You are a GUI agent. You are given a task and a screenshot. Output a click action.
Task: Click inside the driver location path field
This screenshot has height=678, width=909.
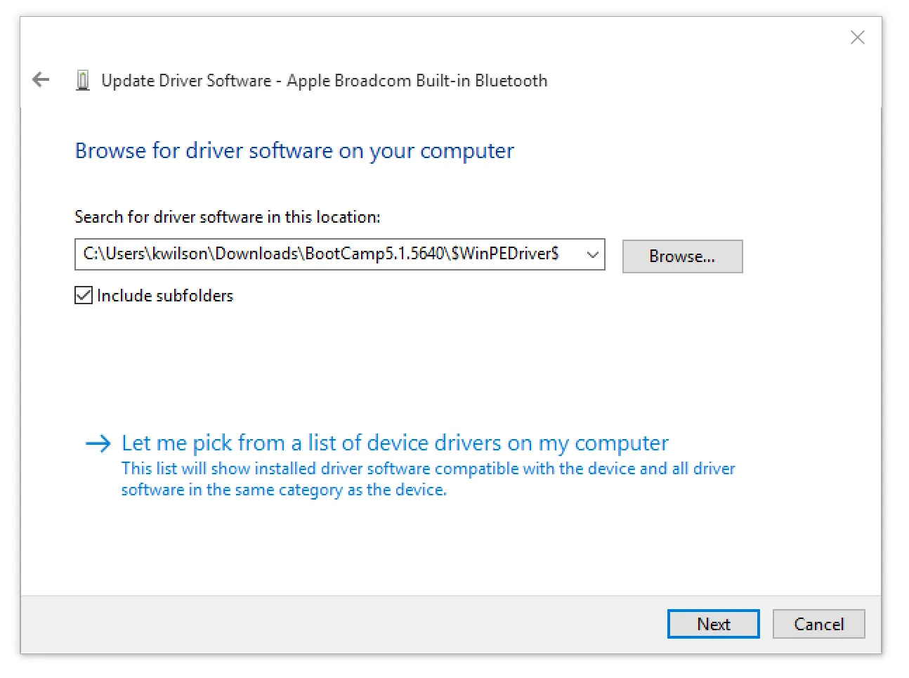(330, 254)
